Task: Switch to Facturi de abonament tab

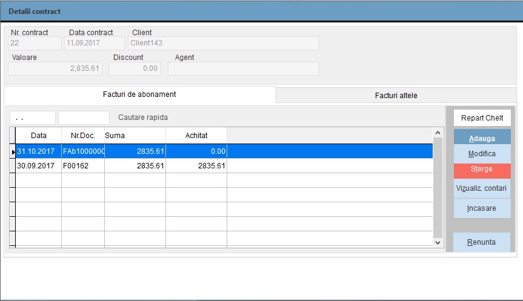Action: [x=139, y=94]
